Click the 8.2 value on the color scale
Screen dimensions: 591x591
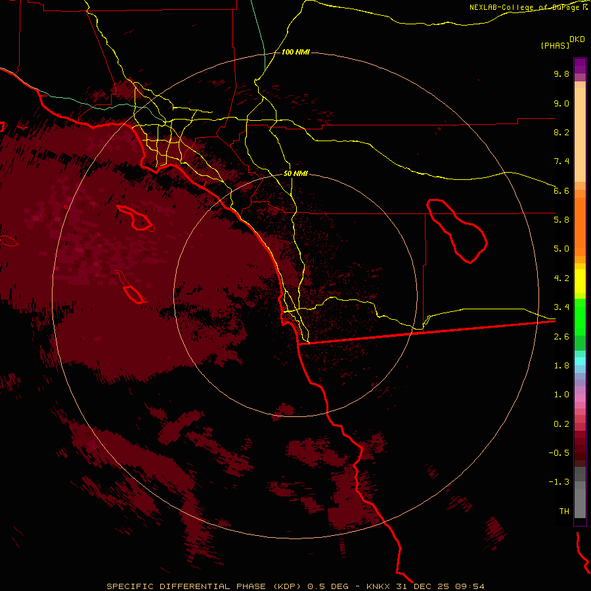[x=561, y=132]
